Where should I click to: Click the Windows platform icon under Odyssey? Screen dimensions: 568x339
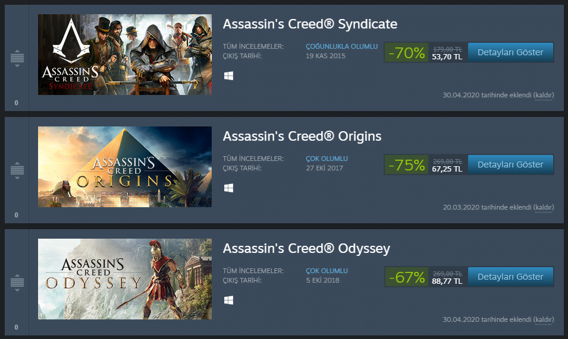[x=228, y=300]
